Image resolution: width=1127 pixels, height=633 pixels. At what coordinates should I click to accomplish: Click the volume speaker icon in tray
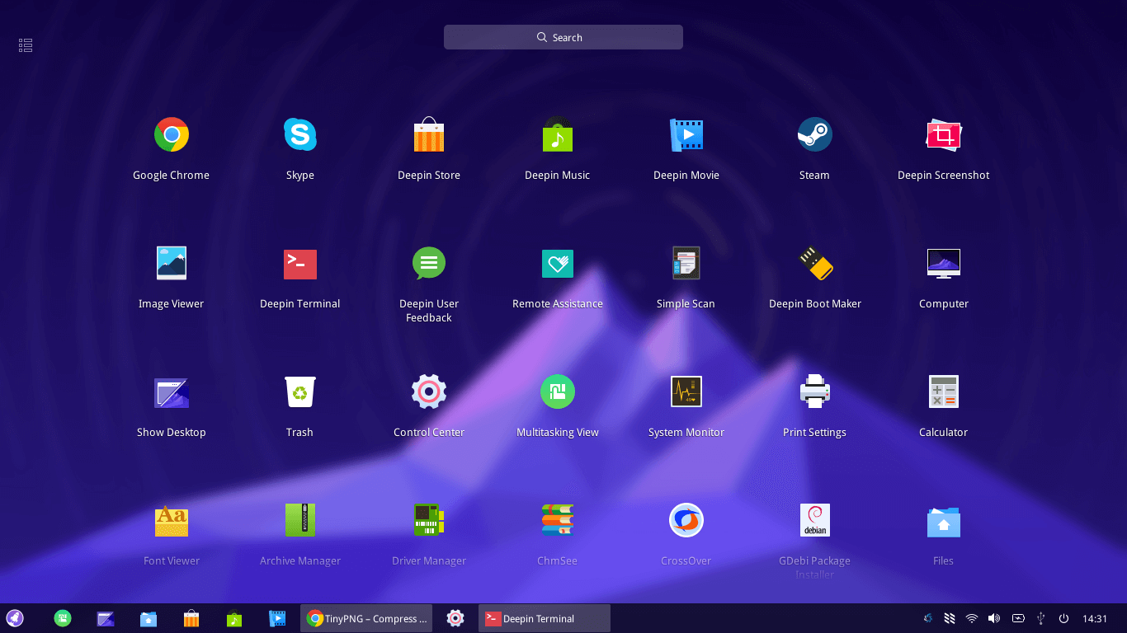(x=994, y=618)
